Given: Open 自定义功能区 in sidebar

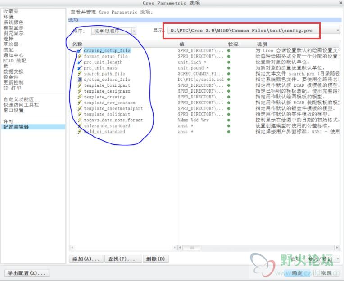Looking at the screenshot, I should tap(18, 99).
